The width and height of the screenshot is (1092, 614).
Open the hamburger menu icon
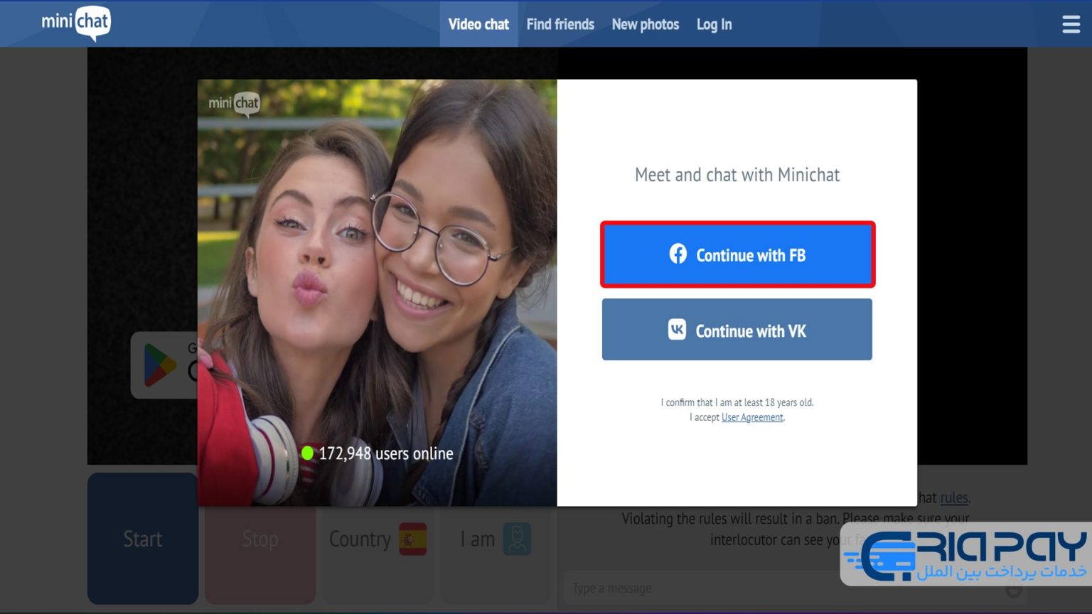[1071, 25]
